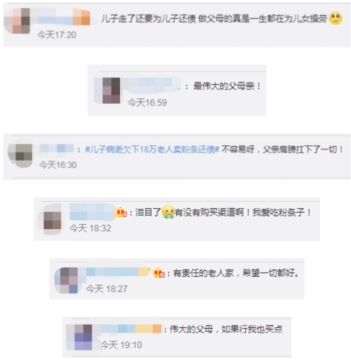The height and width of the screenshot is (361, 351).
Task: Click comment text 不容易呀，父亲肩膀扛下了一切
Action: click(x=282, y=150)
